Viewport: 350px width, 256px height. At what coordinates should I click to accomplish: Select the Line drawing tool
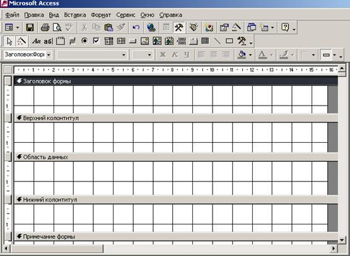(x=217, y=41)
